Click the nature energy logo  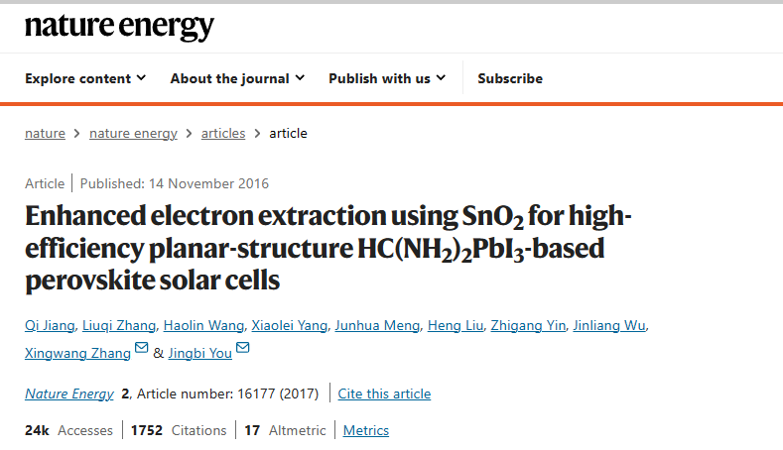click(x=119, y=27)
